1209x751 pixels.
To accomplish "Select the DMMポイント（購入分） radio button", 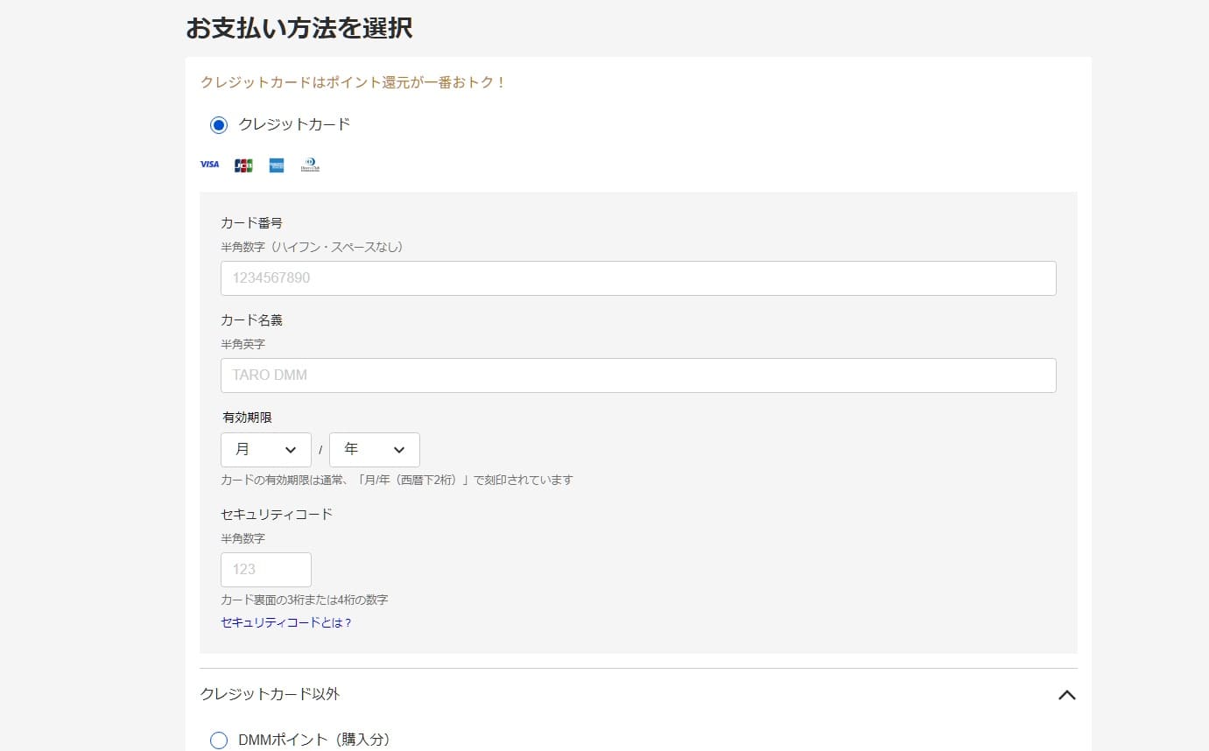I will 219,740.
